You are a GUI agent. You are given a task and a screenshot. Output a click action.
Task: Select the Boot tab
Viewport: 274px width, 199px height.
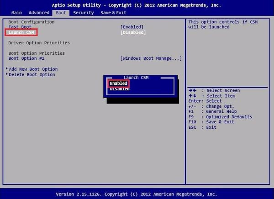pos(61,13)
